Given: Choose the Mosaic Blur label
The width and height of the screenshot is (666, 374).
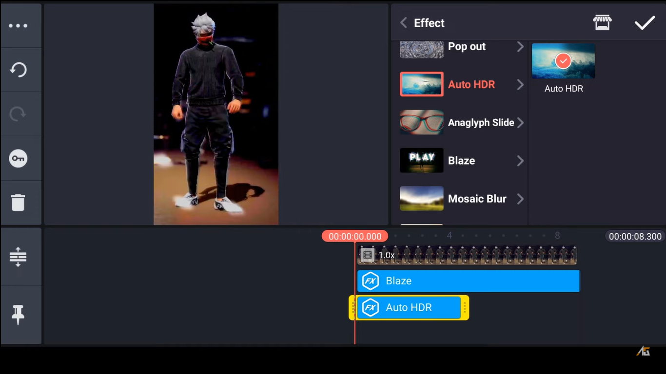Looking at the screenshot, I should (x=477, y=199).
